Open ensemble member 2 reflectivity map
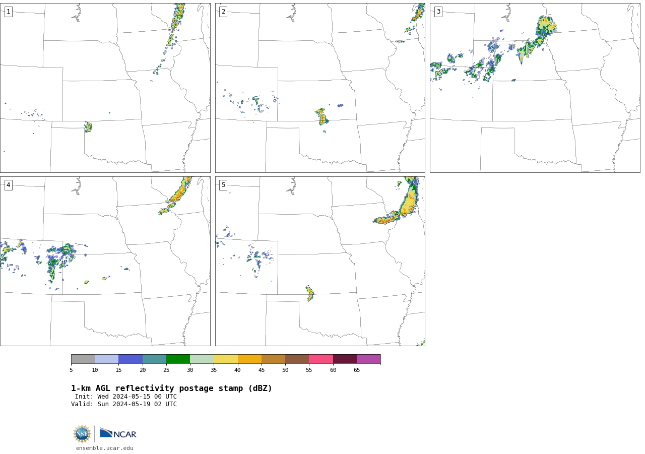 coord(320,88)
